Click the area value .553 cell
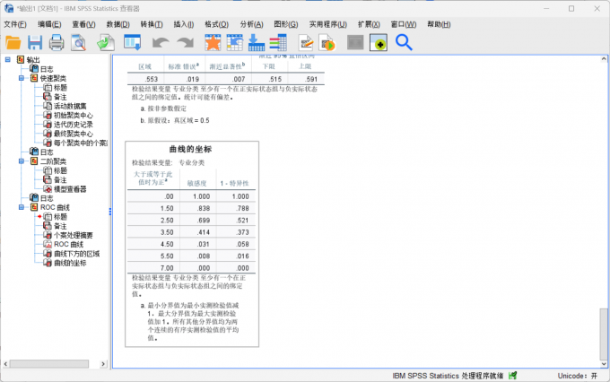Image resolution: width=610 pixels, height=382 pixels. coord(152,79)
